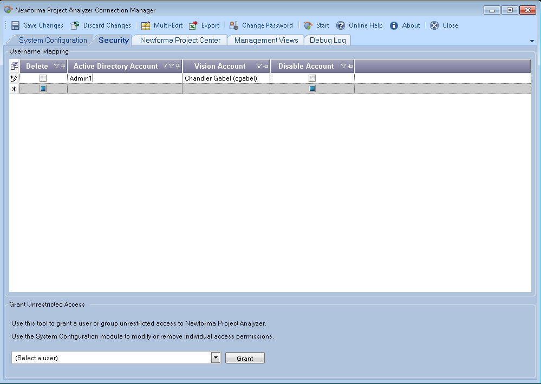This screenshot has width=541, height=384.
Task: Click the pin icon in Vision Account column
Action: click(266, 66)
